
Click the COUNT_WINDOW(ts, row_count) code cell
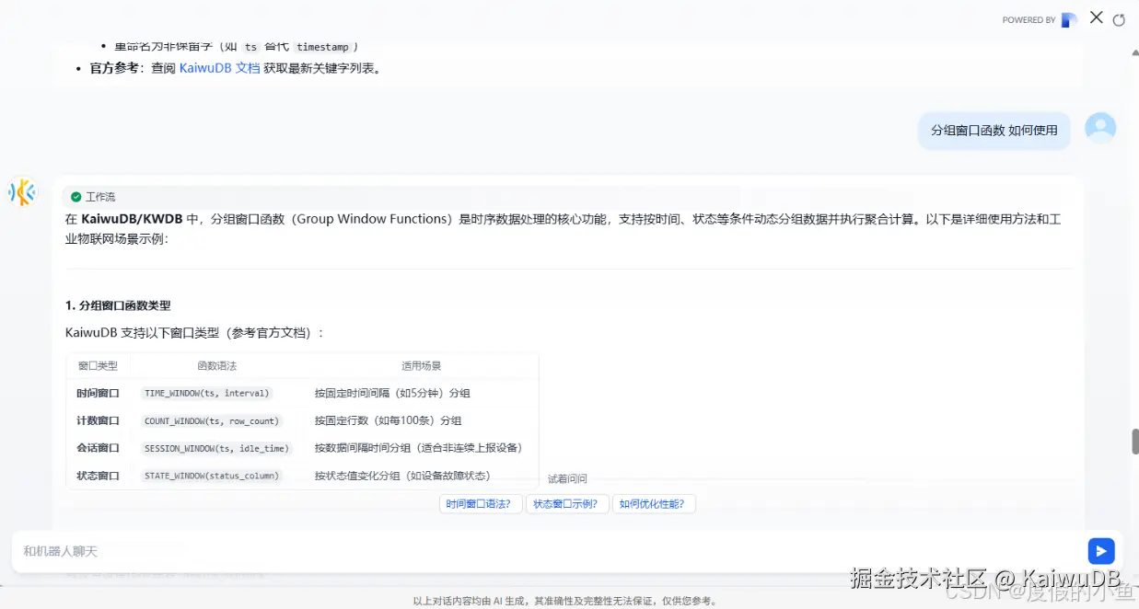tap(211, 420)
